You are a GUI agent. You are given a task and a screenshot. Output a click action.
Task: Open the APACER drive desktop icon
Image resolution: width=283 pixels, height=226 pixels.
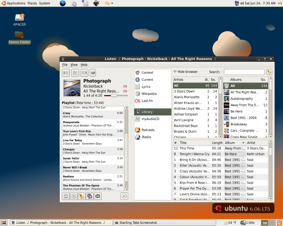19,20
